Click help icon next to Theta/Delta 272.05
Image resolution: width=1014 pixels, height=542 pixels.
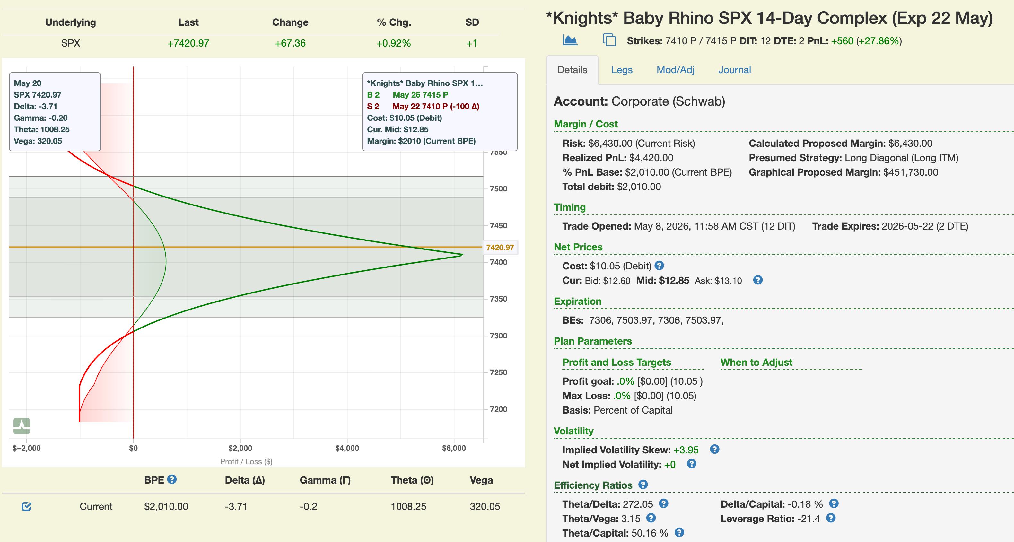point(664,503)
